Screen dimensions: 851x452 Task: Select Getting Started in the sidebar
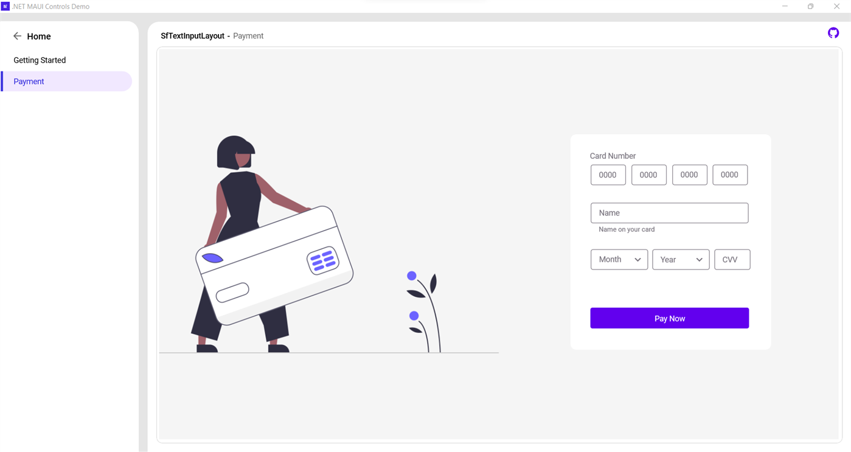(x=40, y=60)
